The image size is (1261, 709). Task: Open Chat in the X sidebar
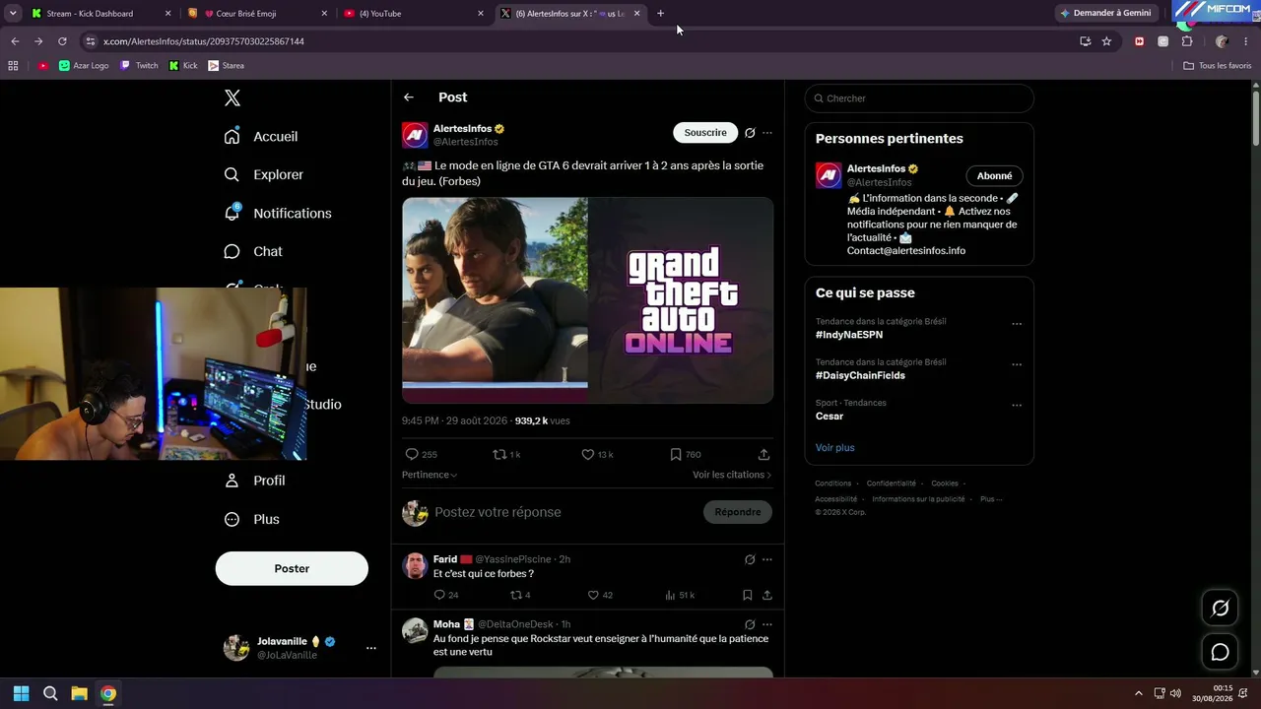(x=253, y=251)
